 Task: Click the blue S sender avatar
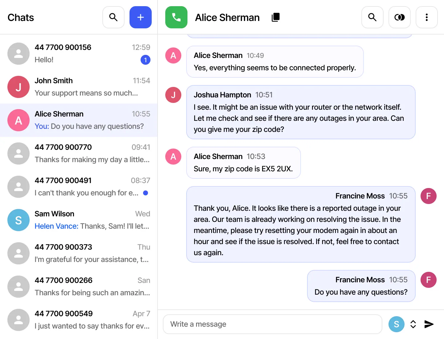tap(397, 324)
